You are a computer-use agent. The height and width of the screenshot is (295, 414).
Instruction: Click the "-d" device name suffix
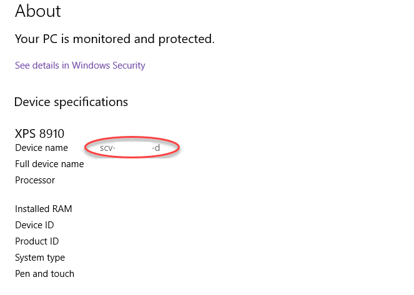point(156,148)
